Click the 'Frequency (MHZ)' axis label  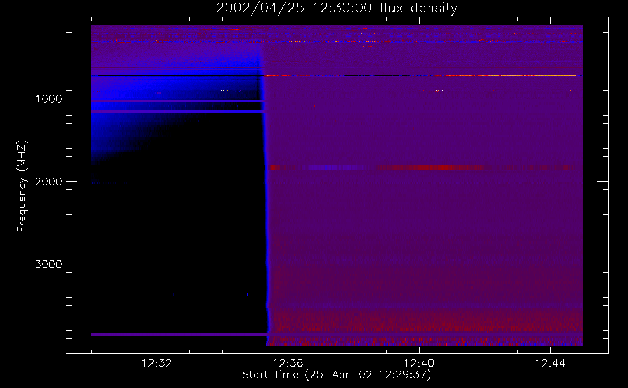click(22, 186)
